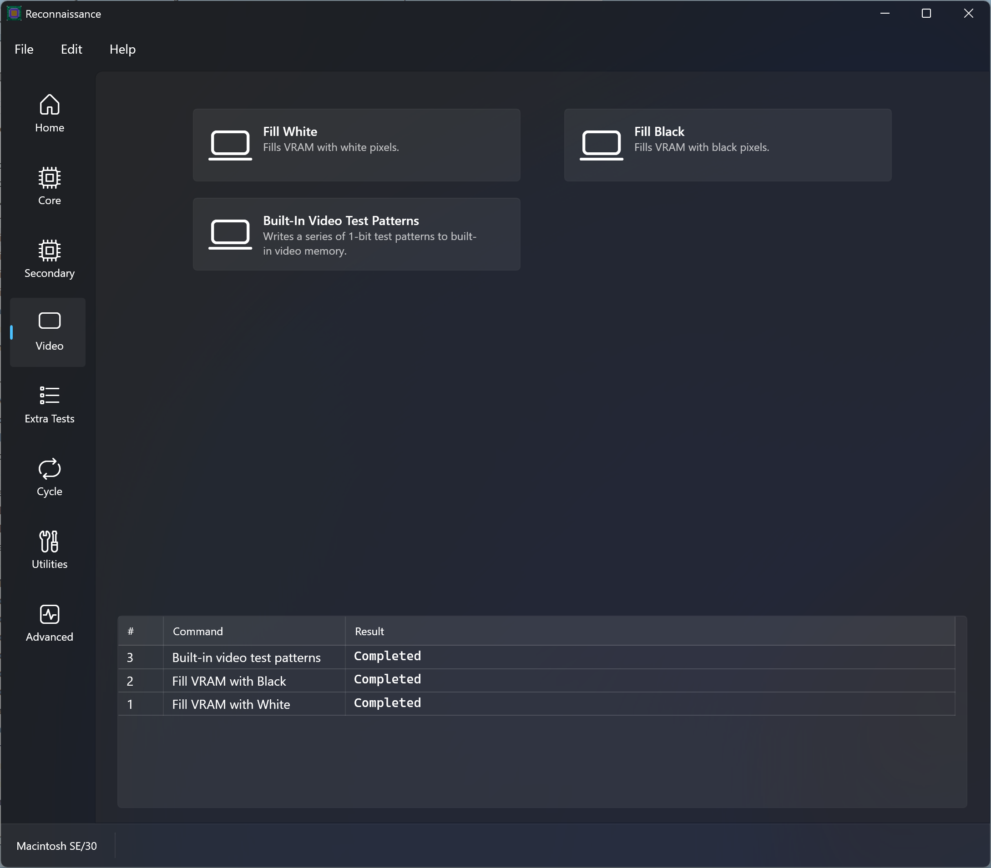
Task: Select the Fill VRAM with Black row
Action: pos(229,681)
